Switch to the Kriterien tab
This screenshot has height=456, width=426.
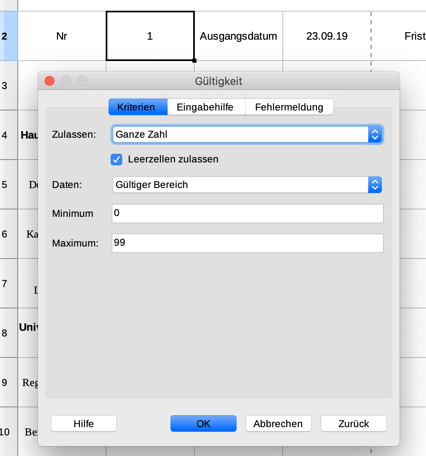coord(138,107)
